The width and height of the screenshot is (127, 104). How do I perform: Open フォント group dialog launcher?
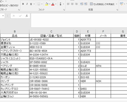64,10
